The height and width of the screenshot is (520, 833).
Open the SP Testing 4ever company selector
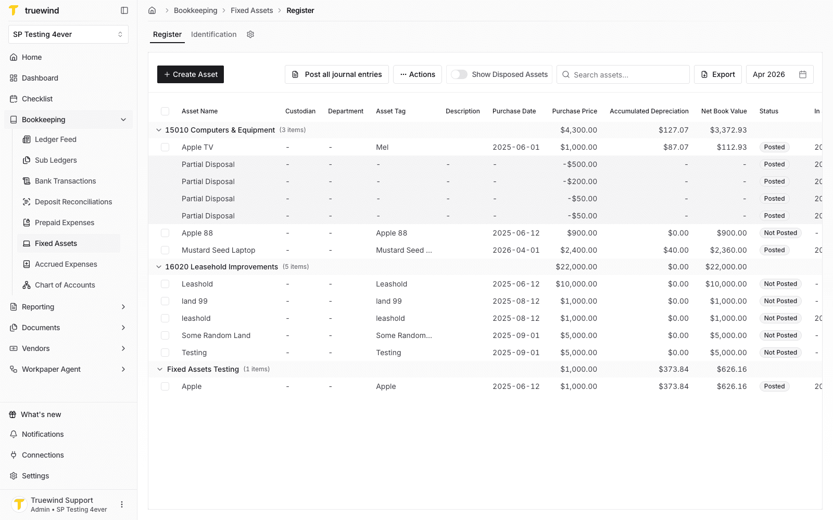[68, 34]
